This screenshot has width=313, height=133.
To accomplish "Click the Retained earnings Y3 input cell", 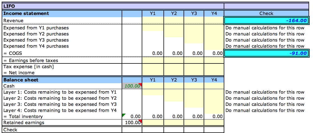I will coord(194,123).
